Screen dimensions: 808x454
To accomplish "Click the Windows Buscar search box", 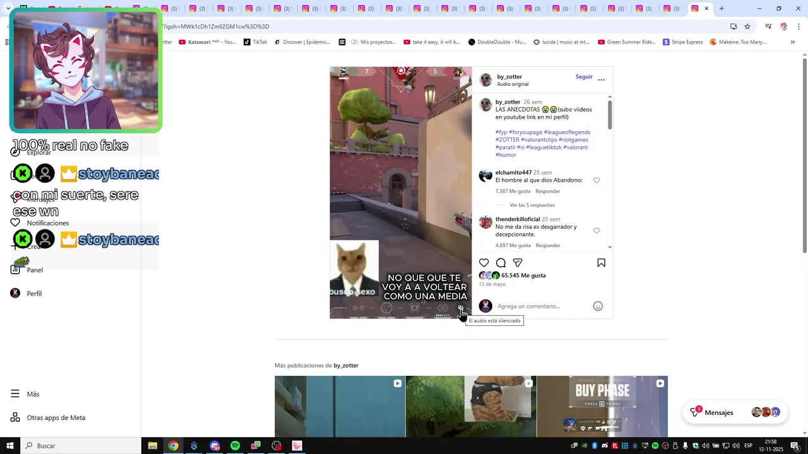I will pos(81,446).
